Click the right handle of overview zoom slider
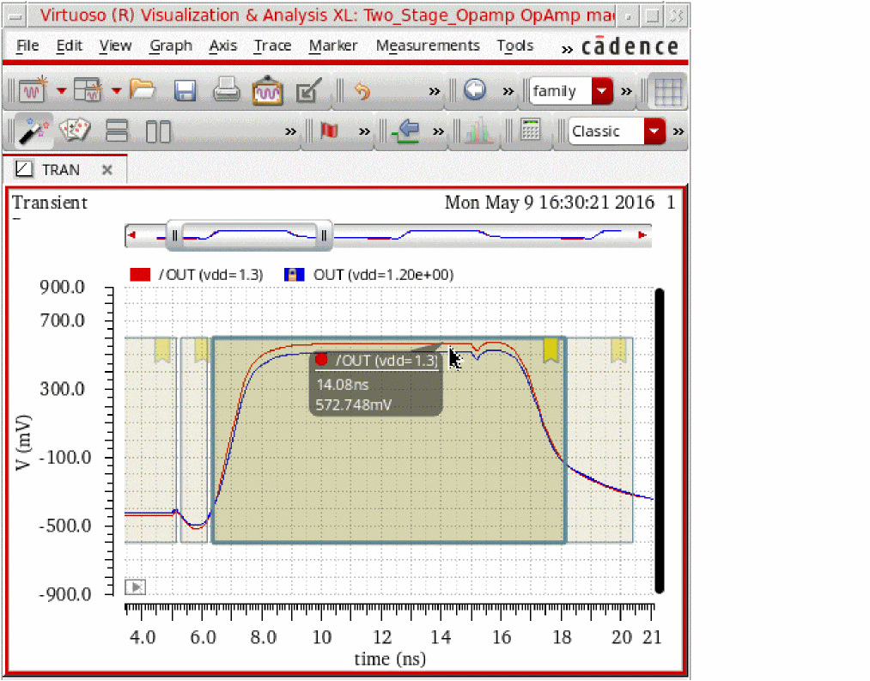This screenshot has width=870, height=681. (x=324, y=234)
